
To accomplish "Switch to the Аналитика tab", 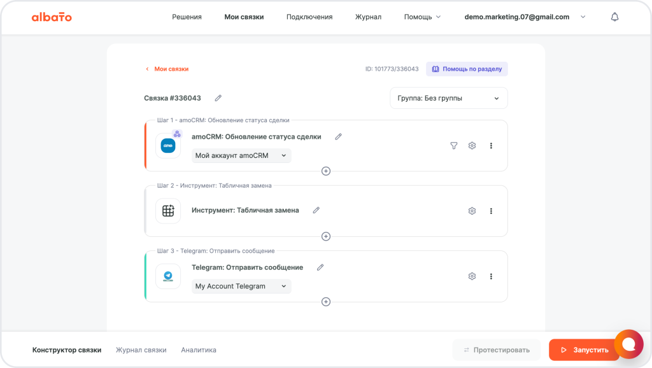I will coord(199,350).
